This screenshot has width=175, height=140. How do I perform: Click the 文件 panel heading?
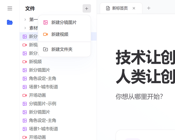pos(30,9)
